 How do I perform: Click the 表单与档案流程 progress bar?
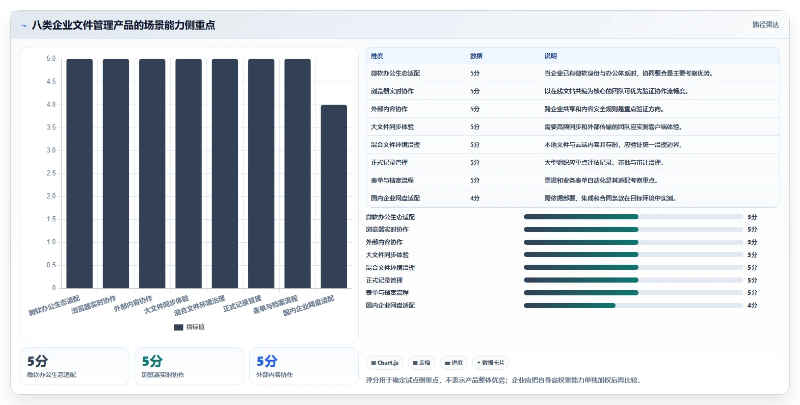coord(633,293)
